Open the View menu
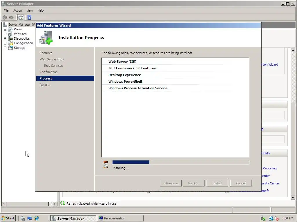Image resolution: width=297 pixels, height=222 pixels. (30, 10)
